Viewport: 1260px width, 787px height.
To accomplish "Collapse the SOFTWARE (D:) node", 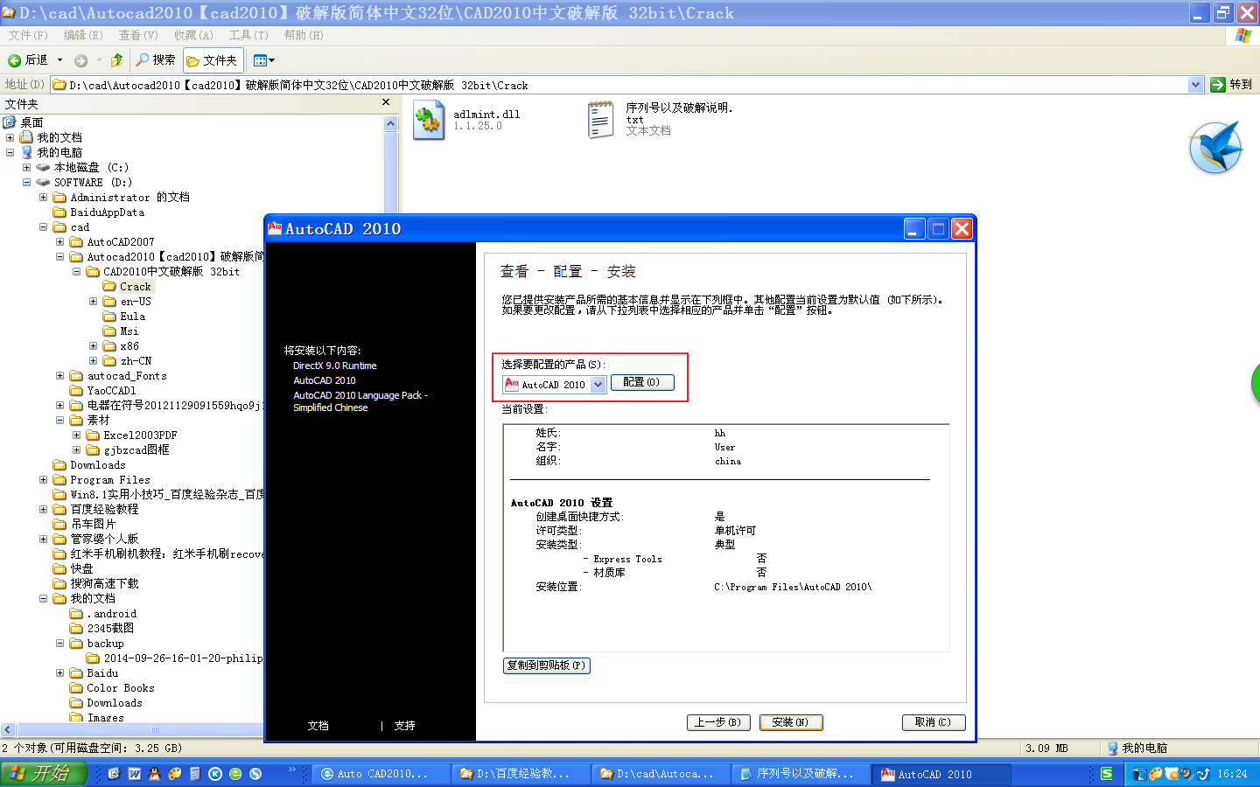I will [x=26, y=182].
